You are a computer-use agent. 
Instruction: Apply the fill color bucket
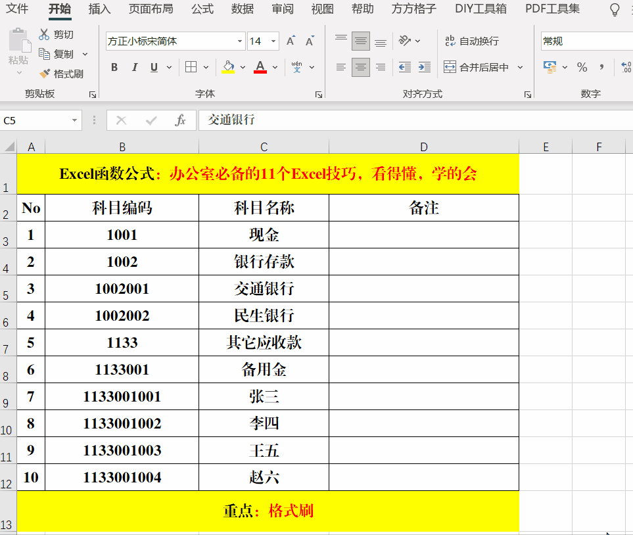228,67
